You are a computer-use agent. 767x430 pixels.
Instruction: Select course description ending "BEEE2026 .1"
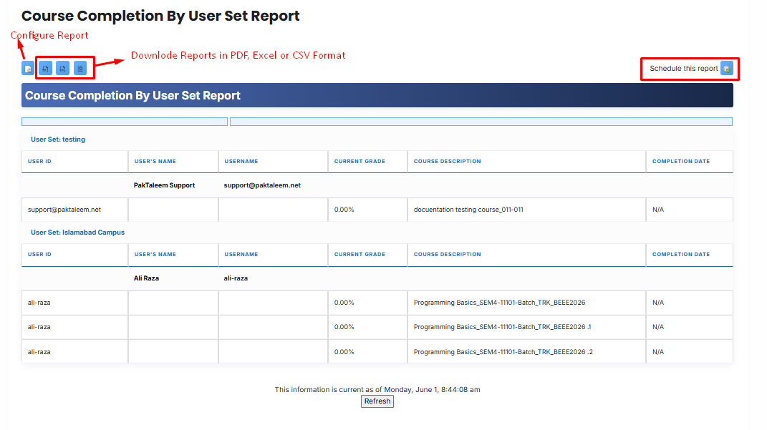tap(502, 327)
